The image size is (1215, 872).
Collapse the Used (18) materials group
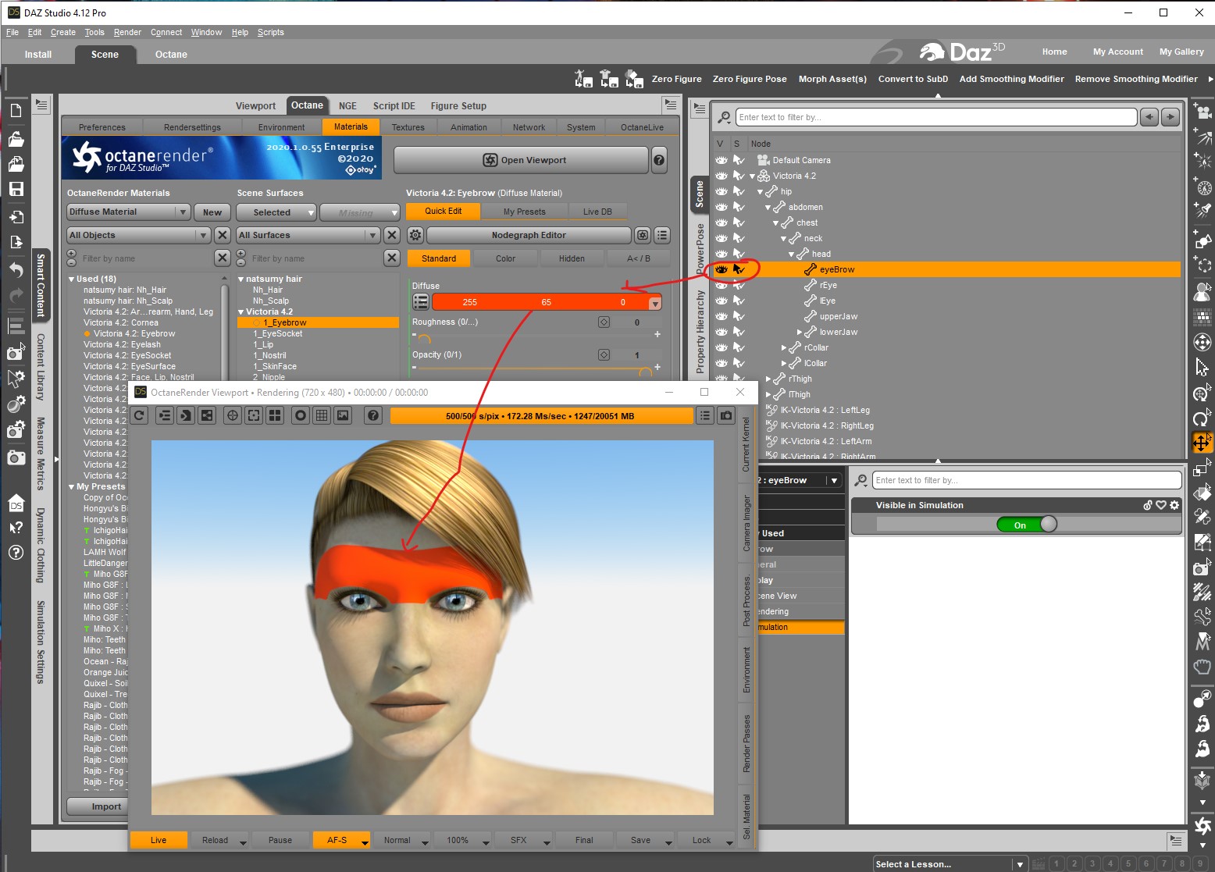72,279
